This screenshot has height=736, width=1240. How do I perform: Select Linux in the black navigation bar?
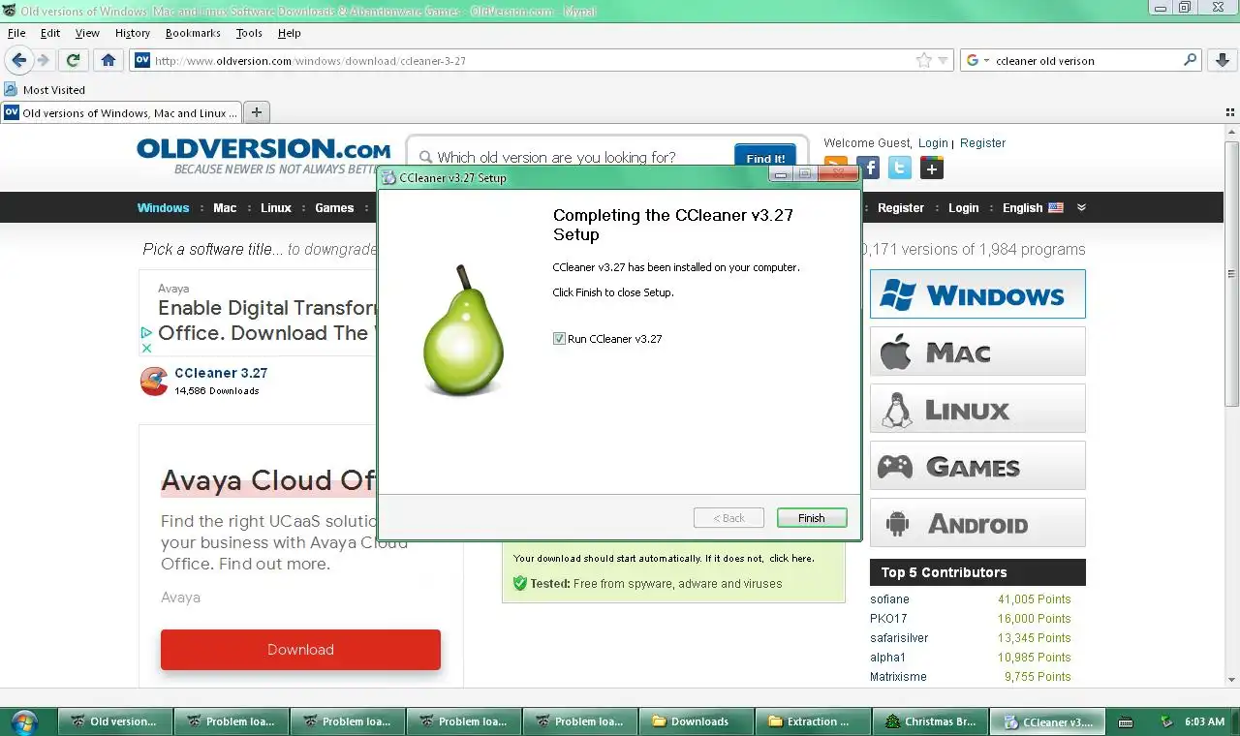(x=276, y=207)
